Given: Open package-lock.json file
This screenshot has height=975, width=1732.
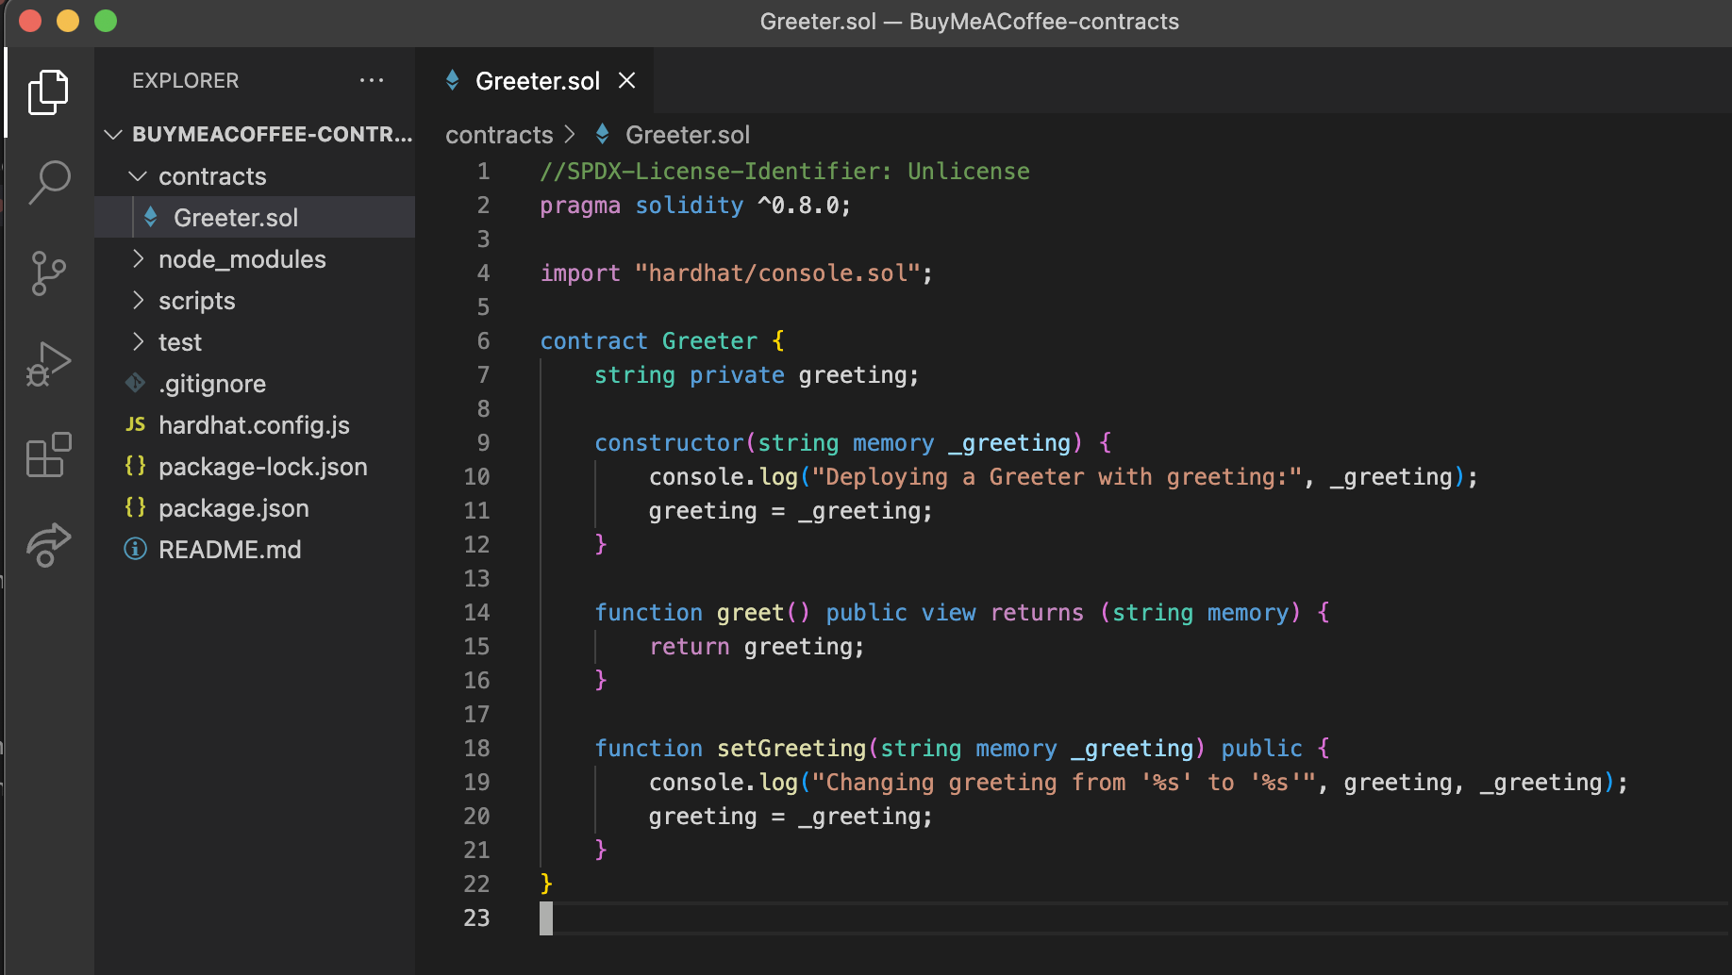Looking at the screenshot, I should point(255,467).
